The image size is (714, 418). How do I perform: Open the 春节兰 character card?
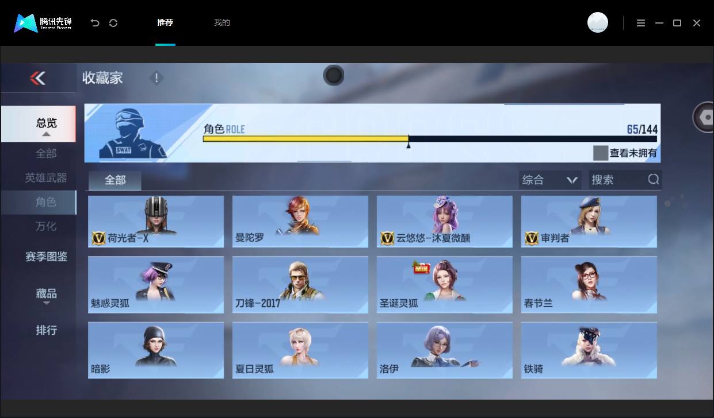[589, 285]
